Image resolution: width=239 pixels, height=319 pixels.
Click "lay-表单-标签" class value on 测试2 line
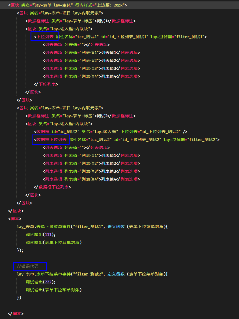[x=78, y=116]
